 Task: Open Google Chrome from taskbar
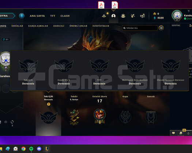23,149
